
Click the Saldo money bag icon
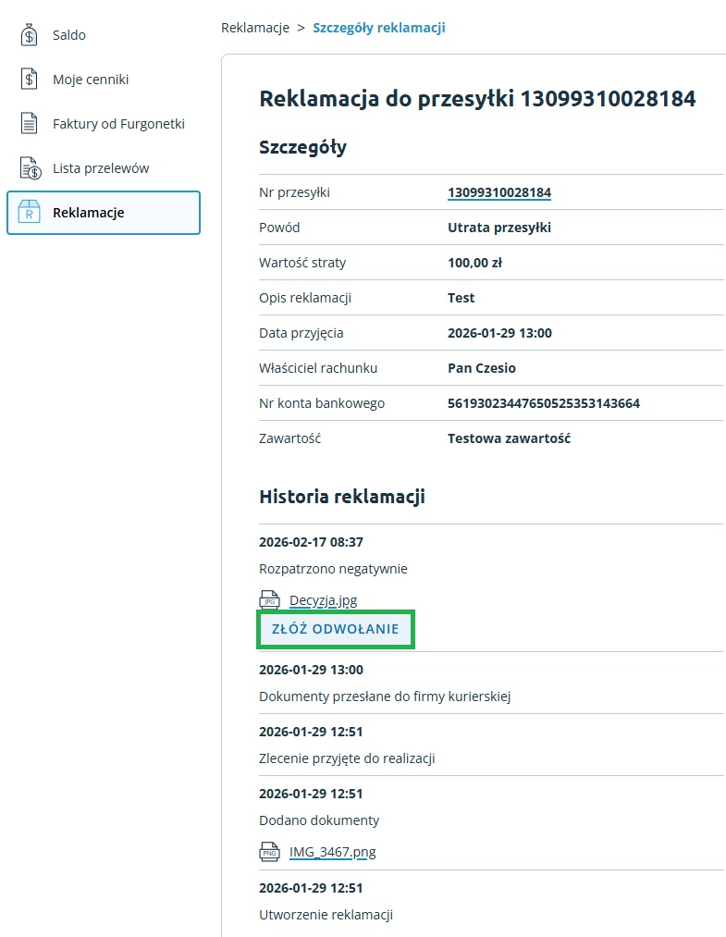(30, 35)
